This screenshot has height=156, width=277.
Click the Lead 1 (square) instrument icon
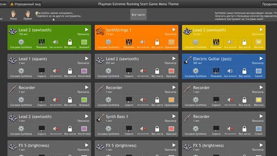click(x=13, y=60)
